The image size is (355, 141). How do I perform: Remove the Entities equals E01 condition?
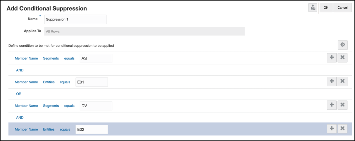tap(342, 81)
